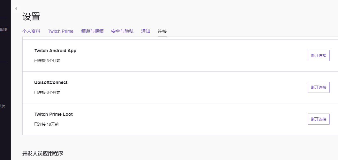The width and height of the screenshot is (338, 160).
Task: Collapse the left sidebar with the arrow icon
Action: [x=16, y=9]
